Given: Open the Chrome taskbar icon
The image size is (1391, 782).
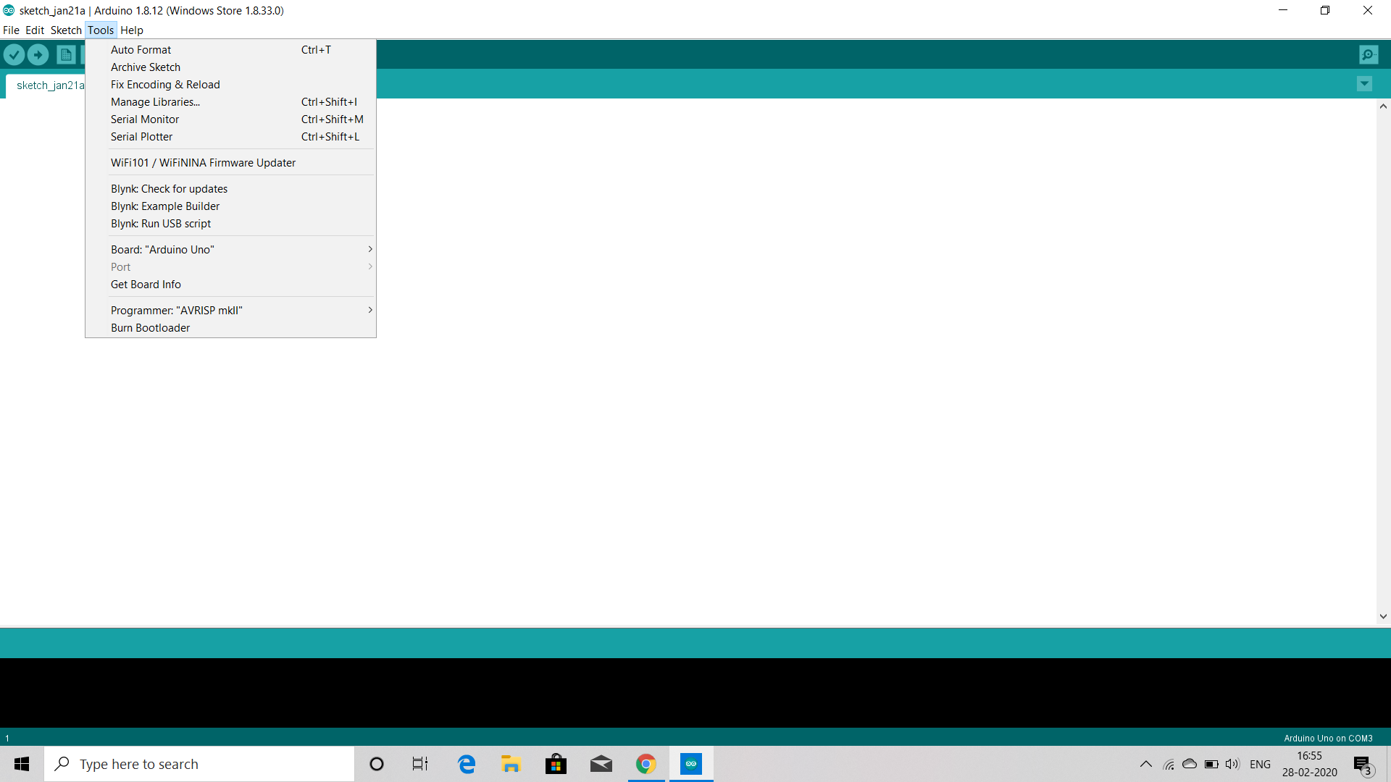Looking at the screenshot, I should [x=646, y=764].
